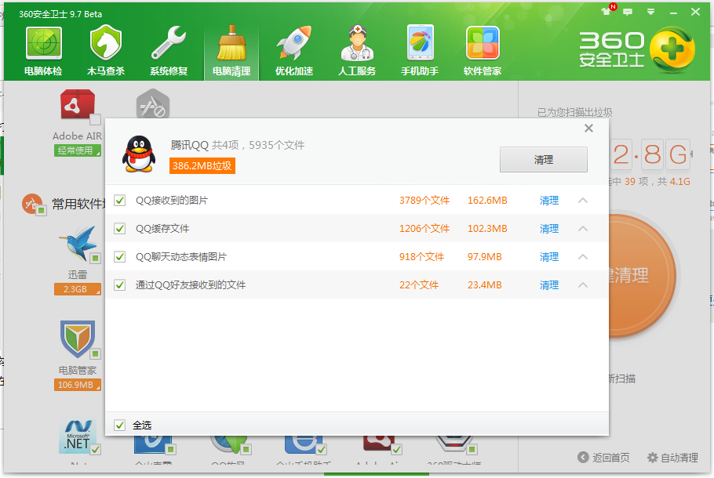This screenshot has height=478, width=714.
Task: Open 系统修复 system repair
Action: pyautogui.click(x=169, y=51)
